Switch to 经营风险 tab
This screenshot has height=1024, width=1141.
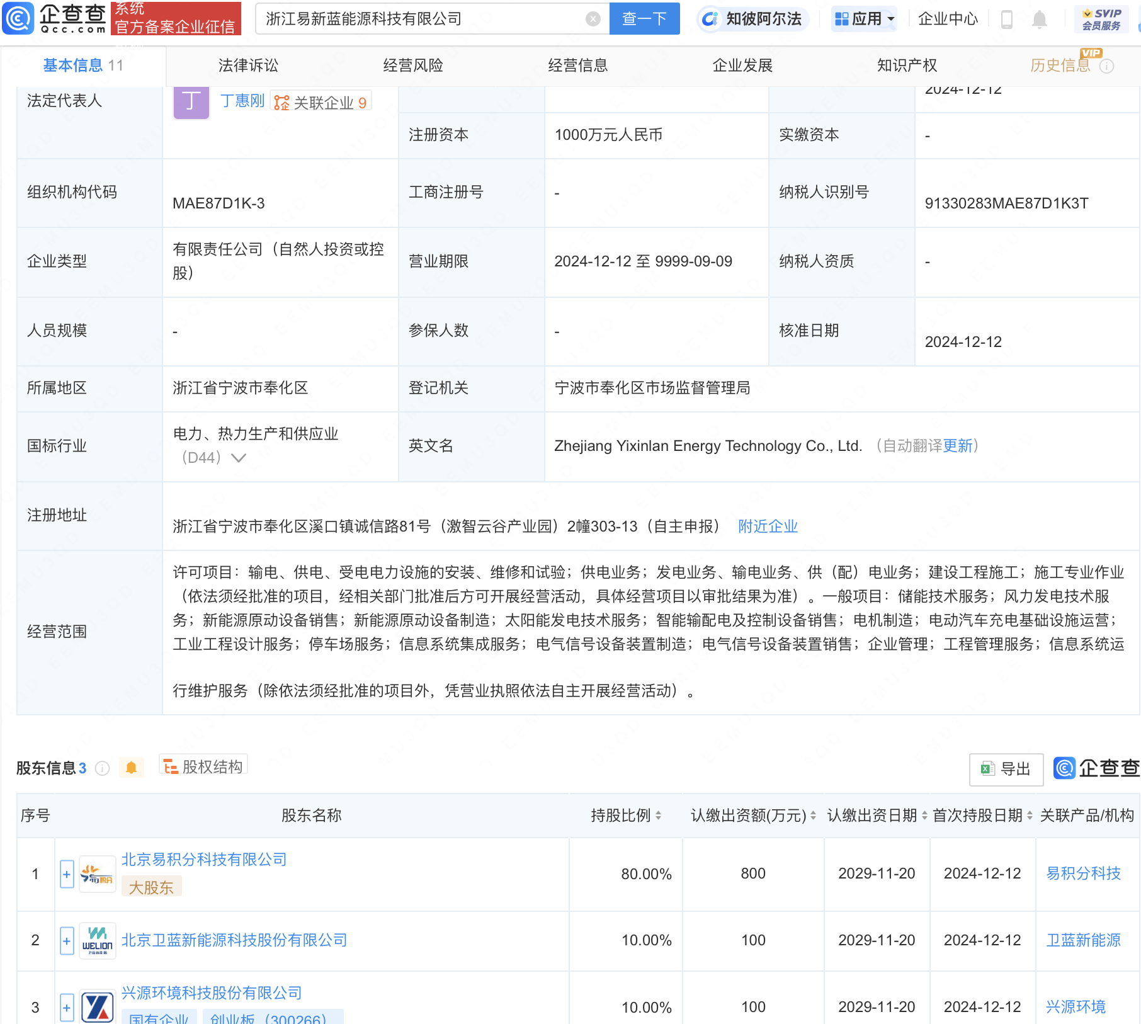[413, 65]
